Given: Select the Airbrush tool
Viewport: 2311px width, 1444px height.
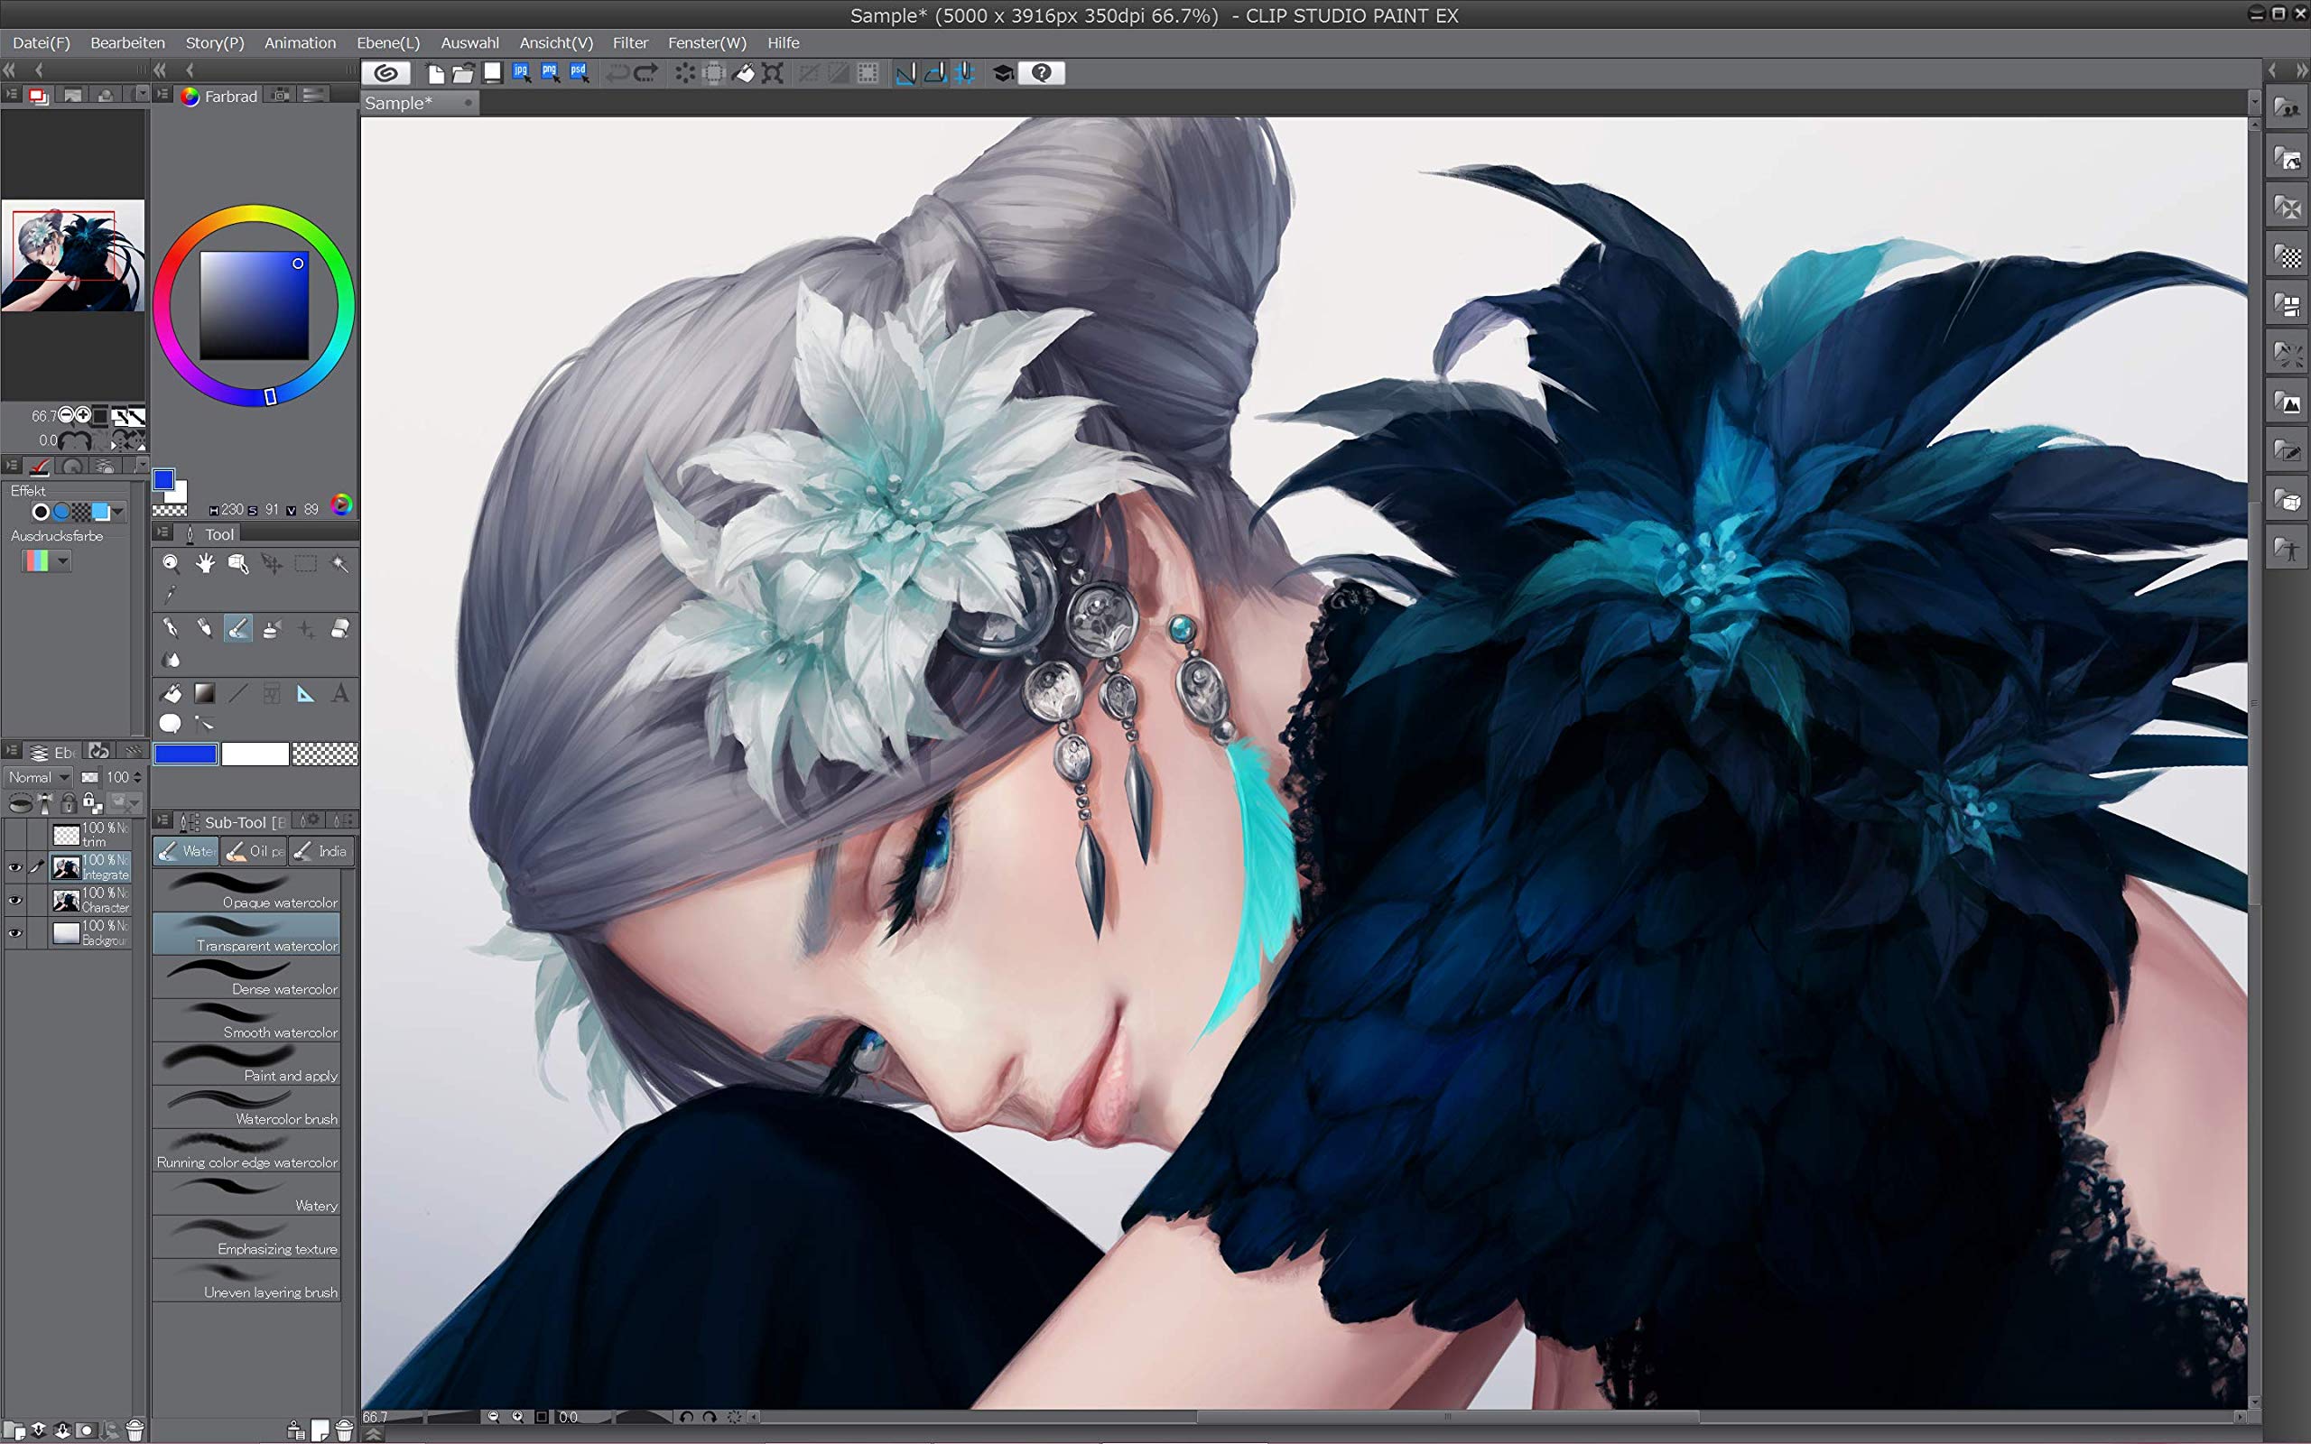Looking at the screenshot, I should [271, 628].
